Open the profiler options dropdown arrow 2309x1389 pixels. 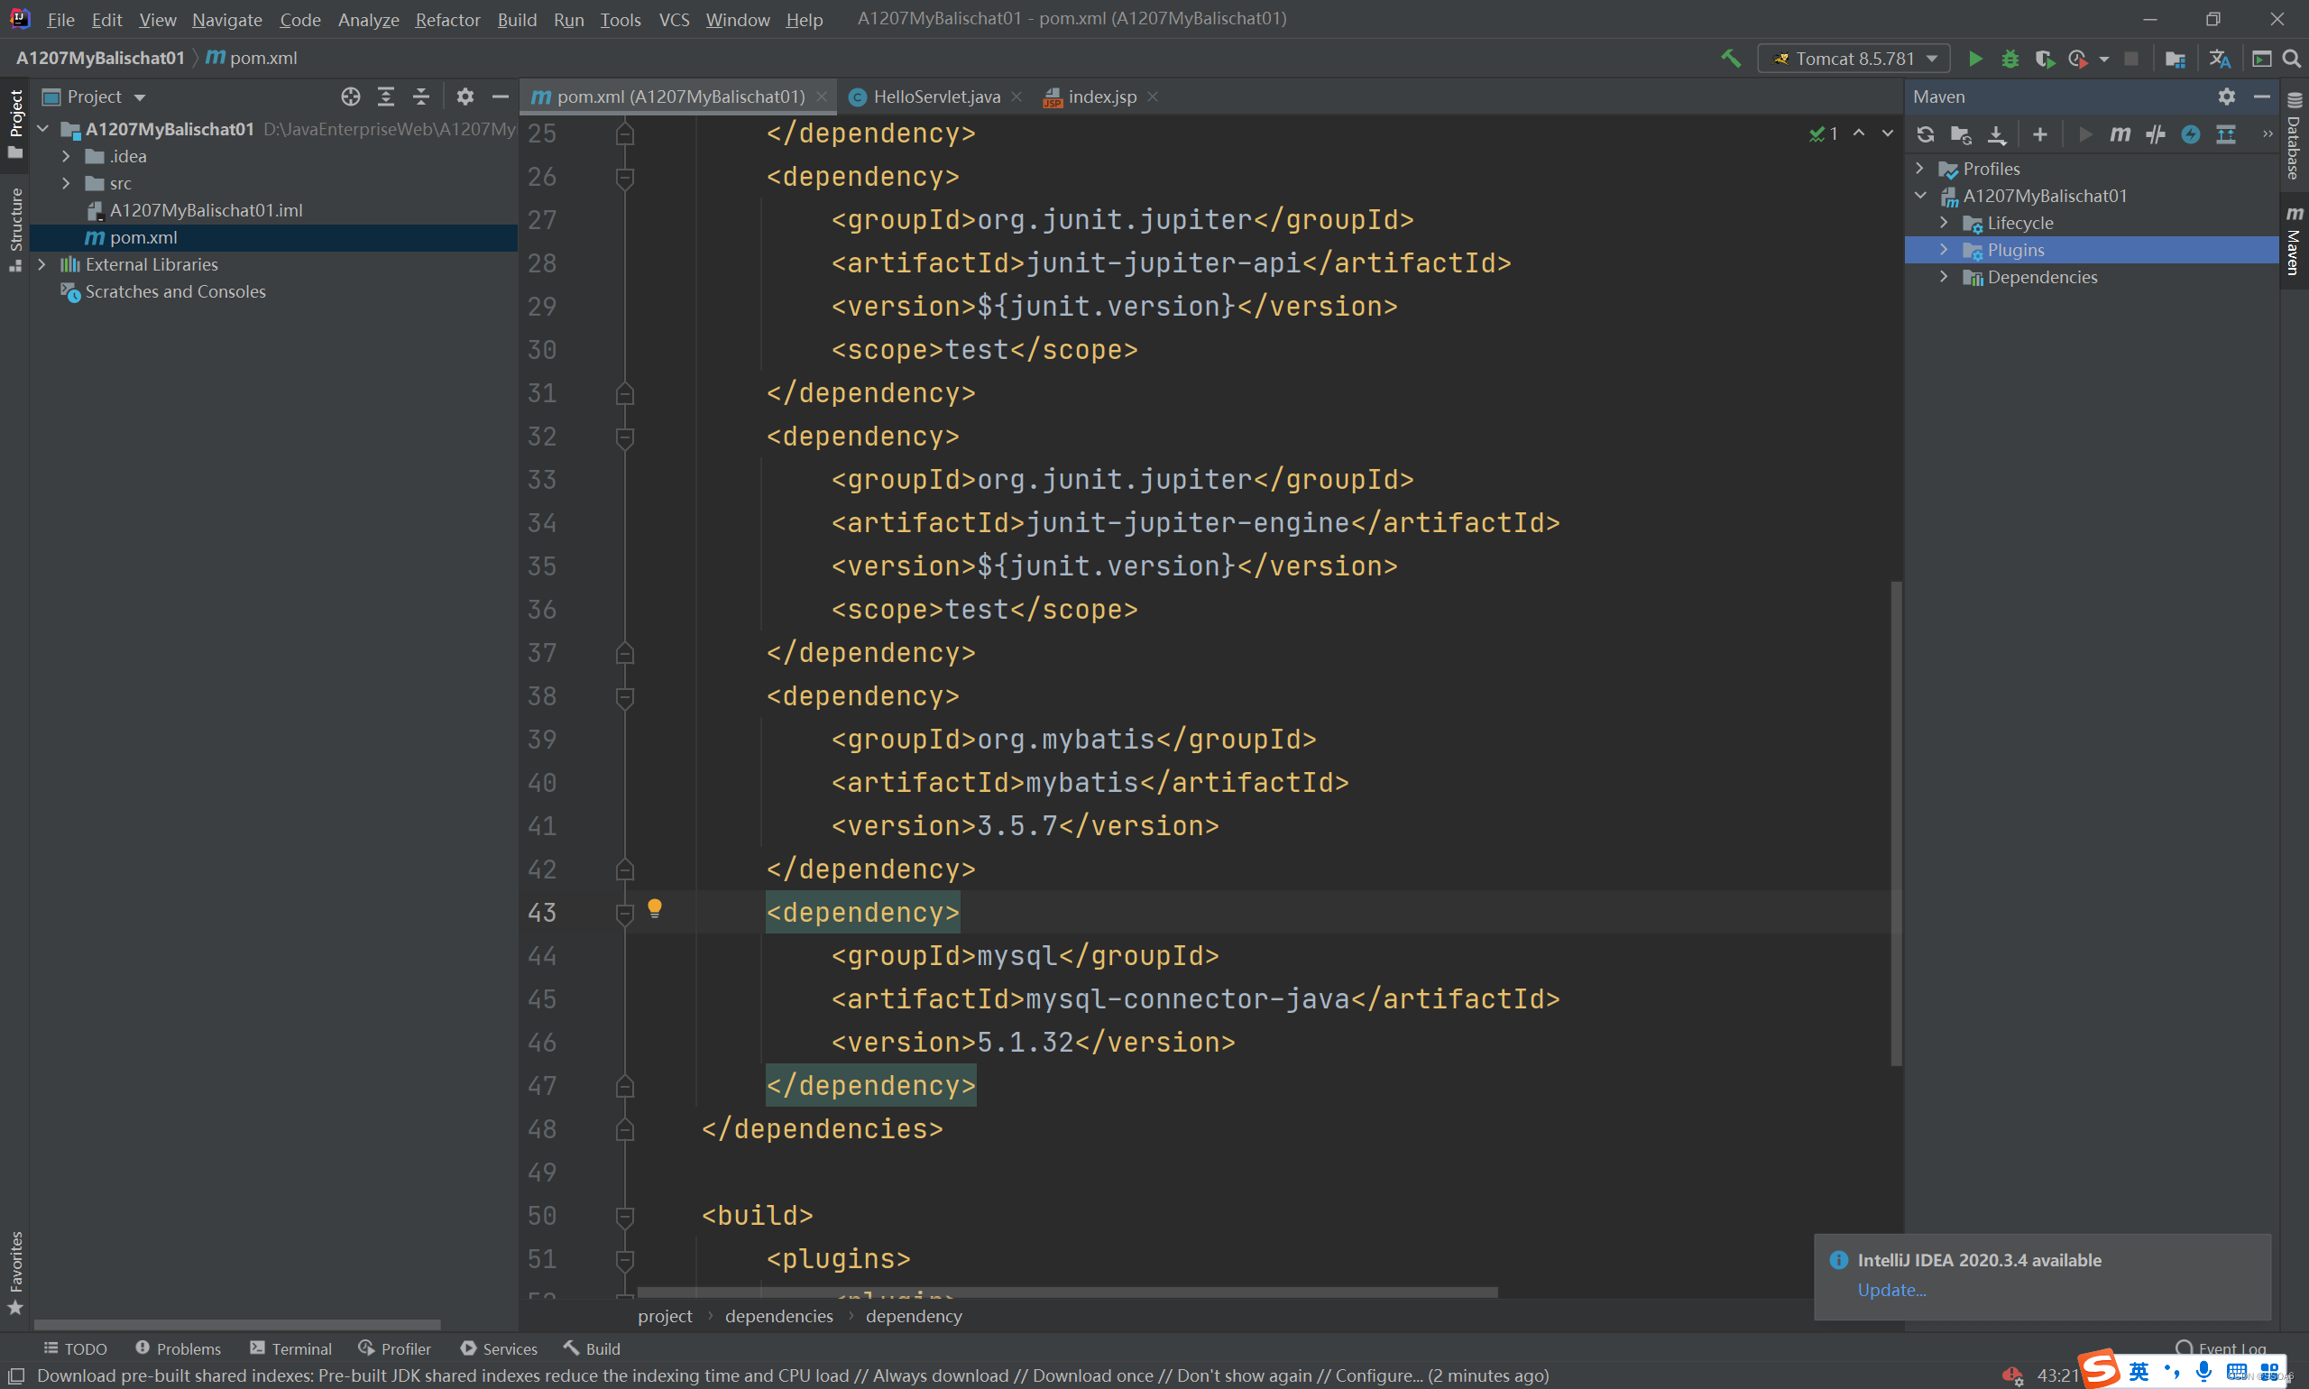[x=2104, y=59]
